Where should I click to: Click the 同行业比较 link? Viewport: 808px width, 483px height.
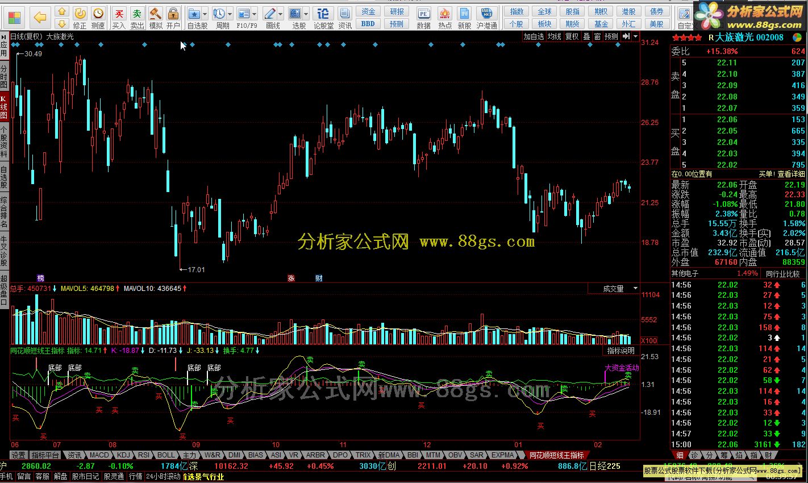point(782,273)
